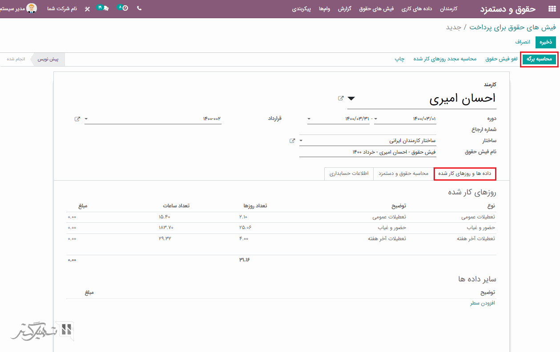560x352 pixels.
Task: Switch to محاسبه حقوق و دستمزد tab
Action: pos(403,174)
